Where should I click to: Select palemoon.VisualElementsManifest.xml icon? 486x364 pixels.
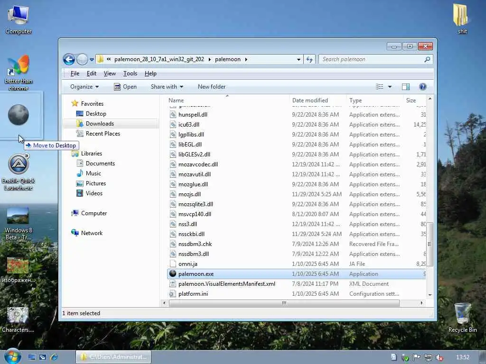173,284
